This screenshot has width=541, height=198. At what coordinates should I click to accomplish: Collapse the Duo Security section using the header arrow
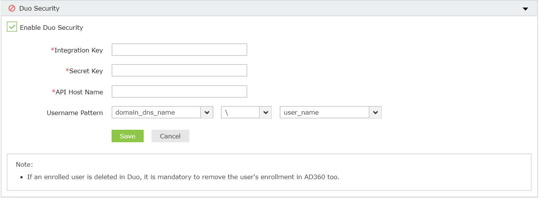click(x=525, y=9)
